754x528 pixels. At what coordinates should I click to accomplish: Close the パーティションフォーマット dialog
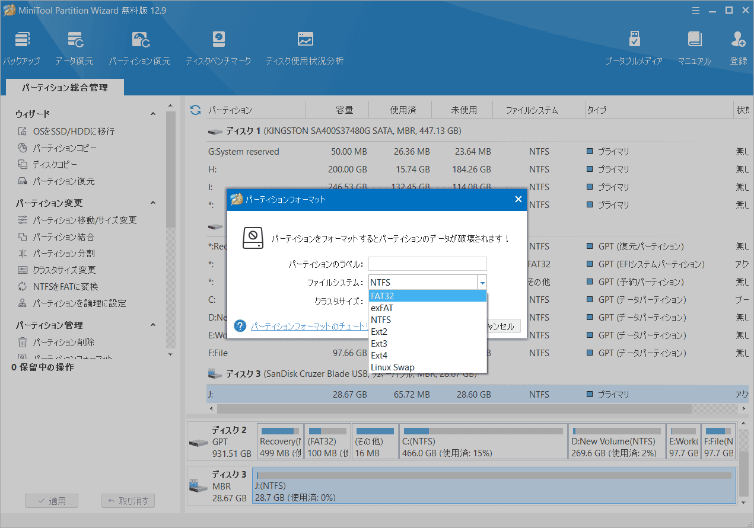click(518, 199)
